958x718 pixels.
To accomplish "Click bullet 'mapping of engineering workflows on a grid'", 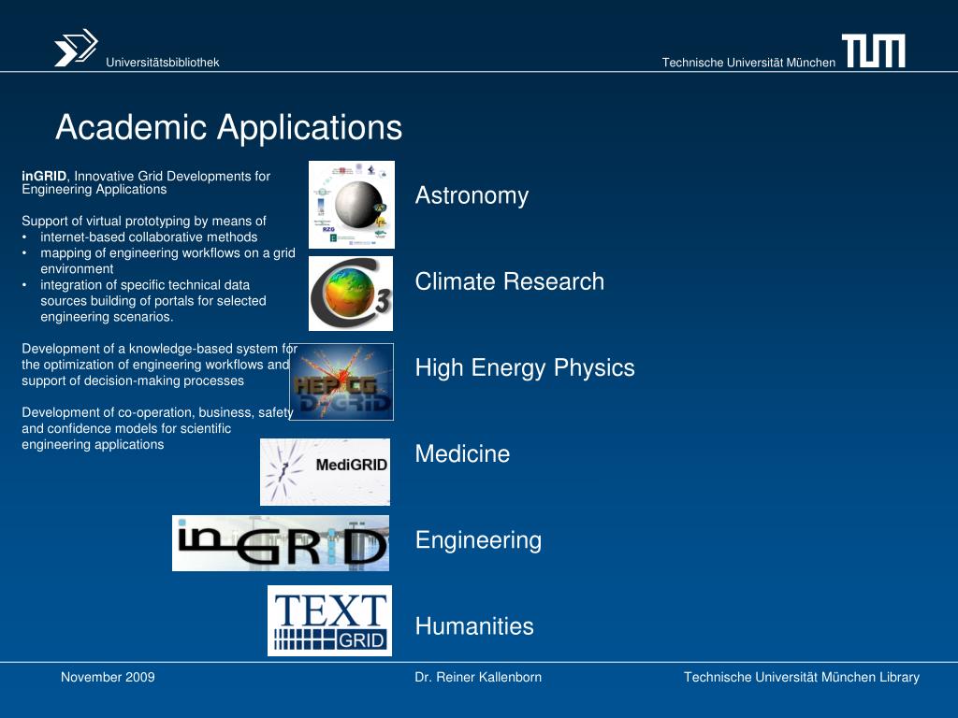I will (168, 252).
